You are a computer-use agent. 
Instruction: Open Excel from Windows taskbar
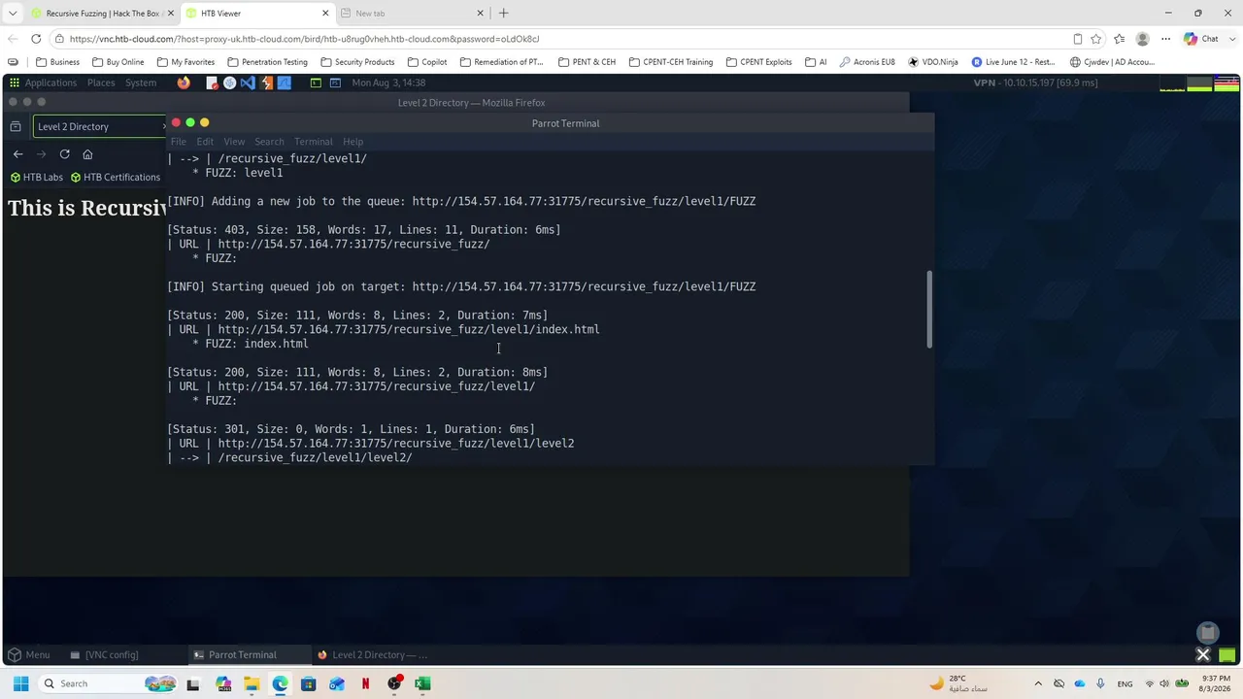pyautogui.click(x=422, y=683)
